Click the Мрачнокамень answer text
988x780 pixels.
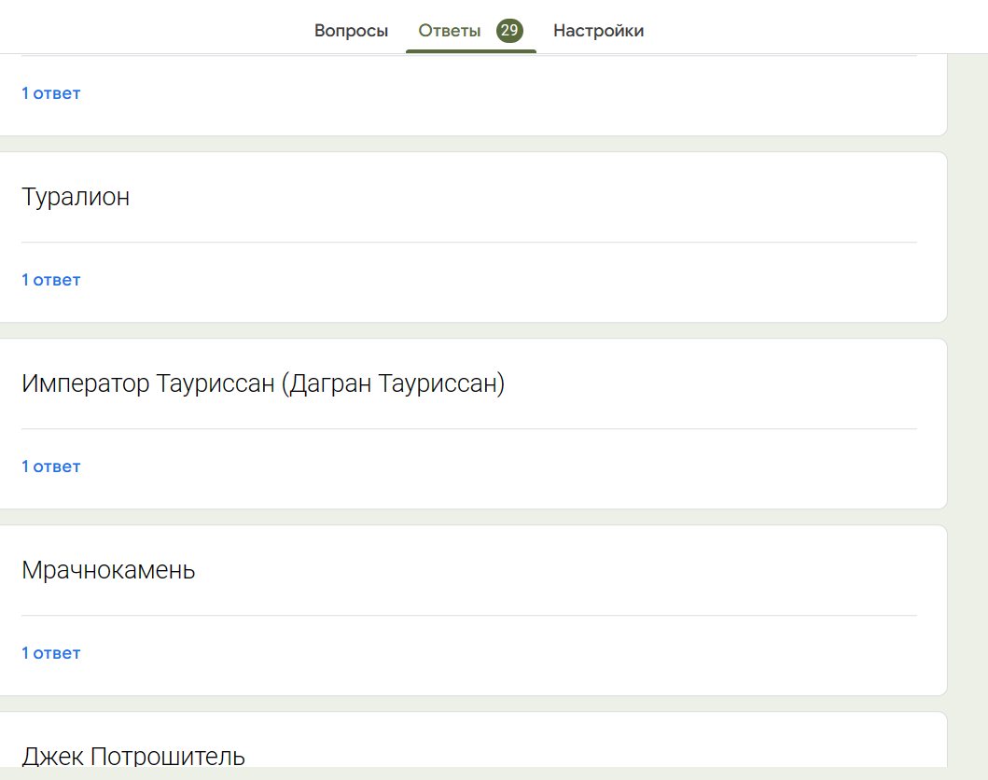pyautogui.click(x=108, y=570)
